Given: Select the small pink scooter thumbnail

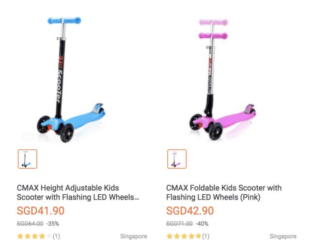Looking at the screenshot, I should [177, 159].
